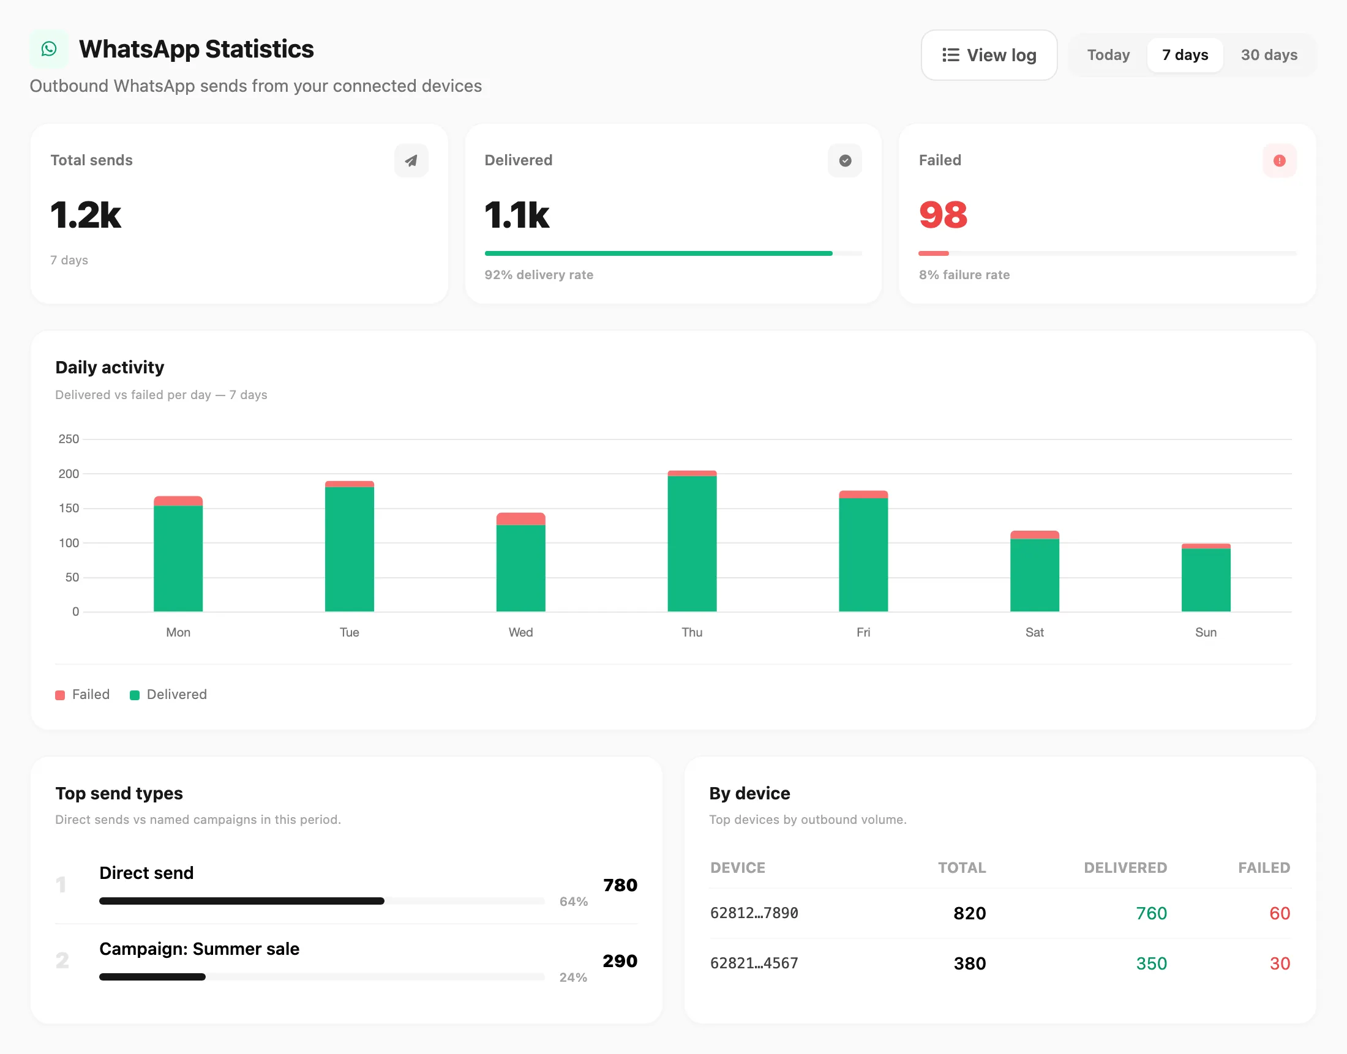Click the "290" campaign count

pyautogui.click(x=620, y=961)
